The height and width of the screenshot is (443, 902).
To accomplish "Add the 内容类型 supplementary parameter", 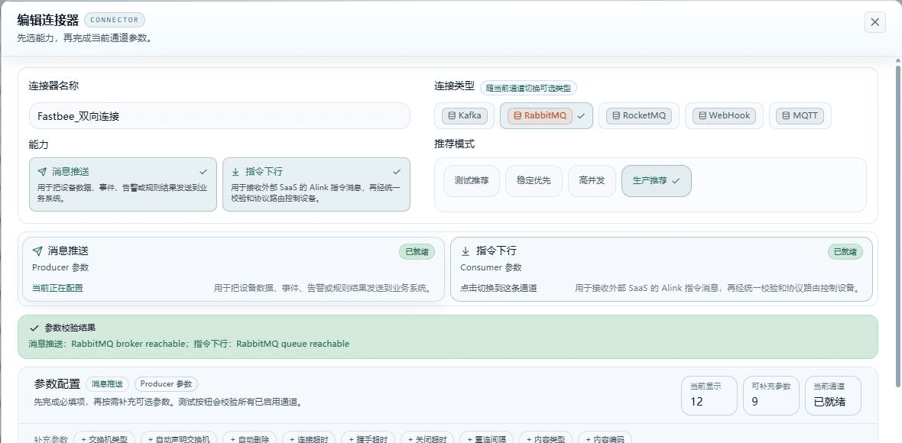I will (x=546, y=438).
